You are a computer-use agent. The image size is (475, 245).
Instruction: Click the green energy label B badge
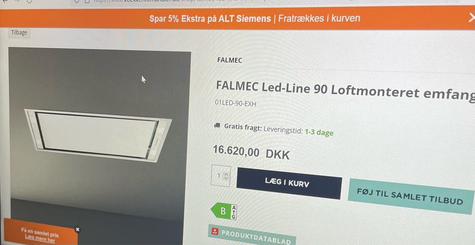pos(221,211)
